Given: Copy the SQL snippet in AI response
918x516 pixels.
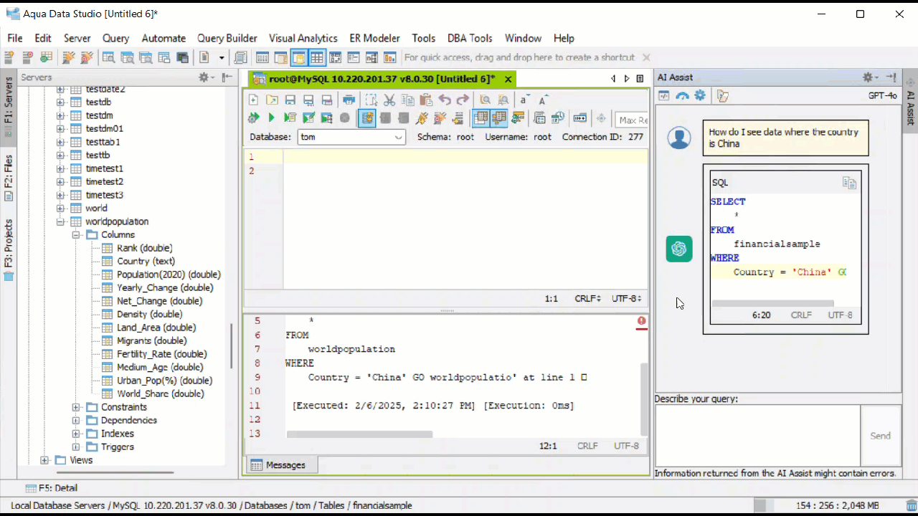Looking at the screenshot, I should [849, 183].
